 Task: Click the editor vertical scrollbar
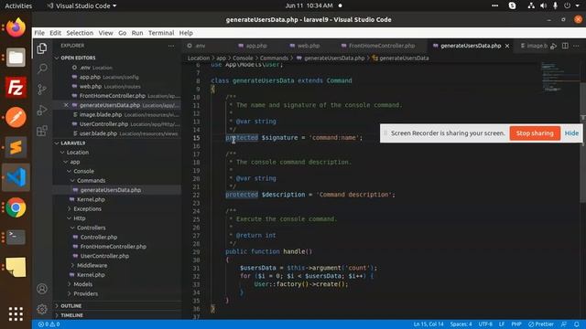coord(582,143)
